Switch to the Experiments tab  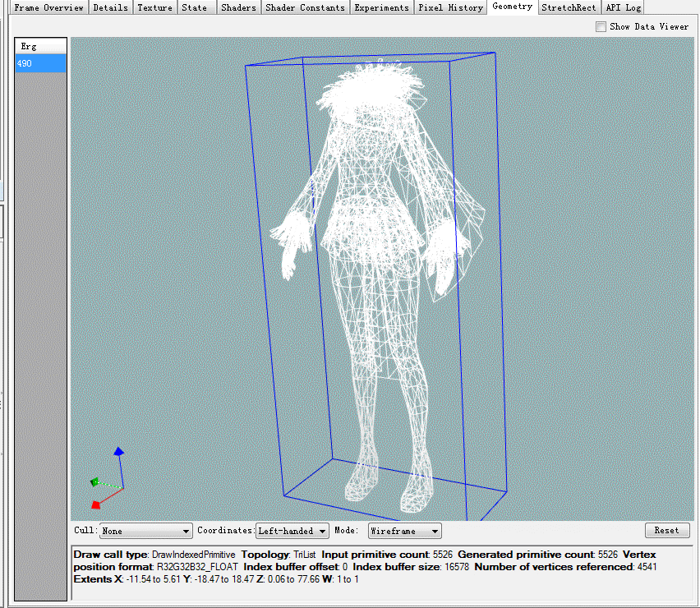[381, 7]
